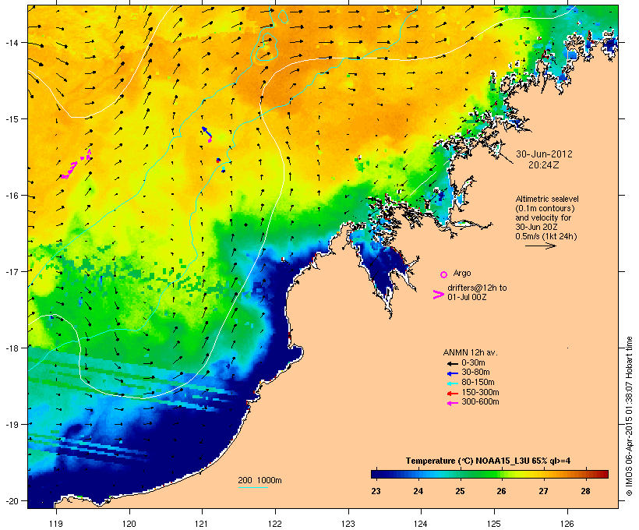Click the longitude axis label 125
This screenshot has height=530, width=639.
point(494,524)
